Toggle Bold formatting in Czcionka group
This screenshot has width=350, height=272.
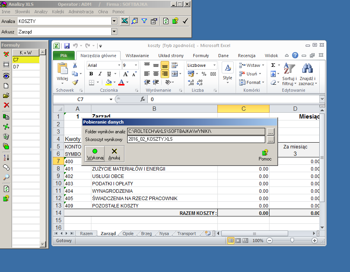91,74
